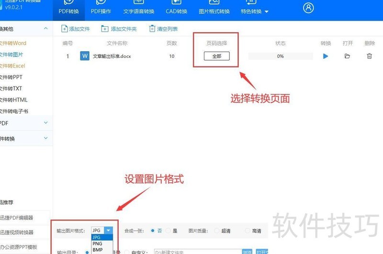Select 文件转HTML in sidebar
Viewport: 383px width, 254px height.
[14, 100]
